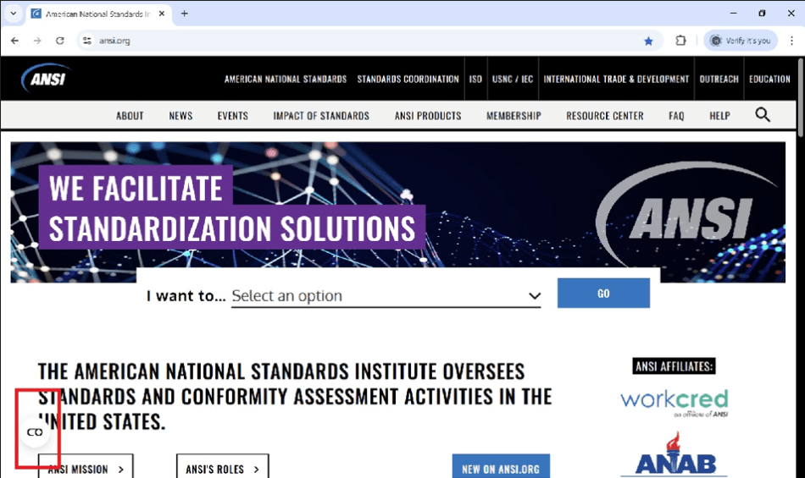Viewport: 805px width, 478px height.
Task: Open the Outreach menu item
Action: pyautogui.click(x=719, y=79)
